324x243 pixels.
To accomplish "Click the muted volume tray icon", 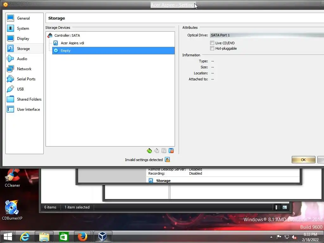I will 295,237.
